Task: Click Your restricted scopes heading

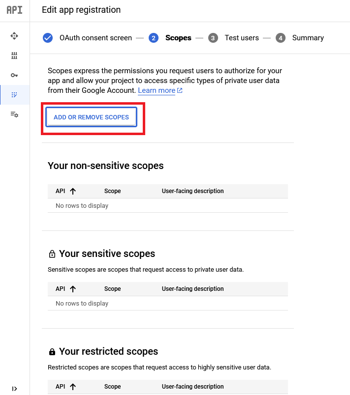Action: click(108, 351)
